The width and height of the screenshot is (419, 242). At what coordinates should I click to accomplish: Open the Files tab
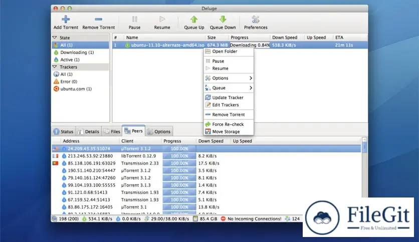pos(112,131)
